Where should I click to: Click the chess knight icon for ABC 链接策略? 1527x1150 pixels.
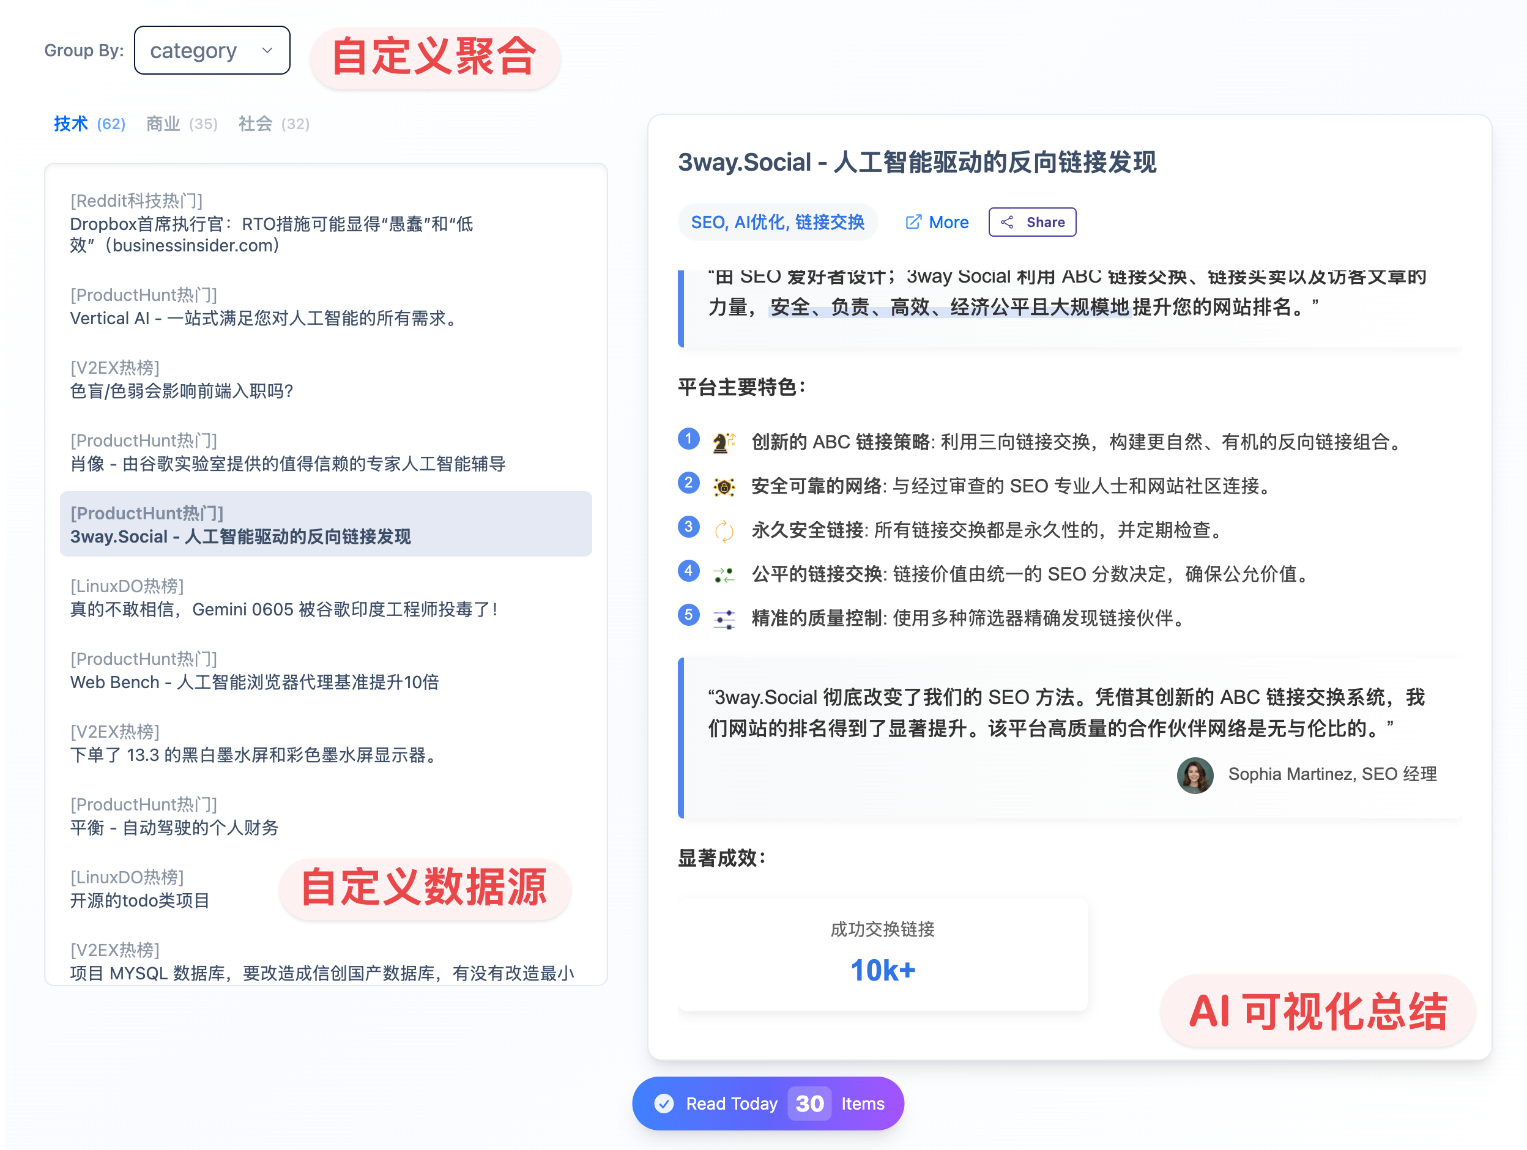click(723, 442)
